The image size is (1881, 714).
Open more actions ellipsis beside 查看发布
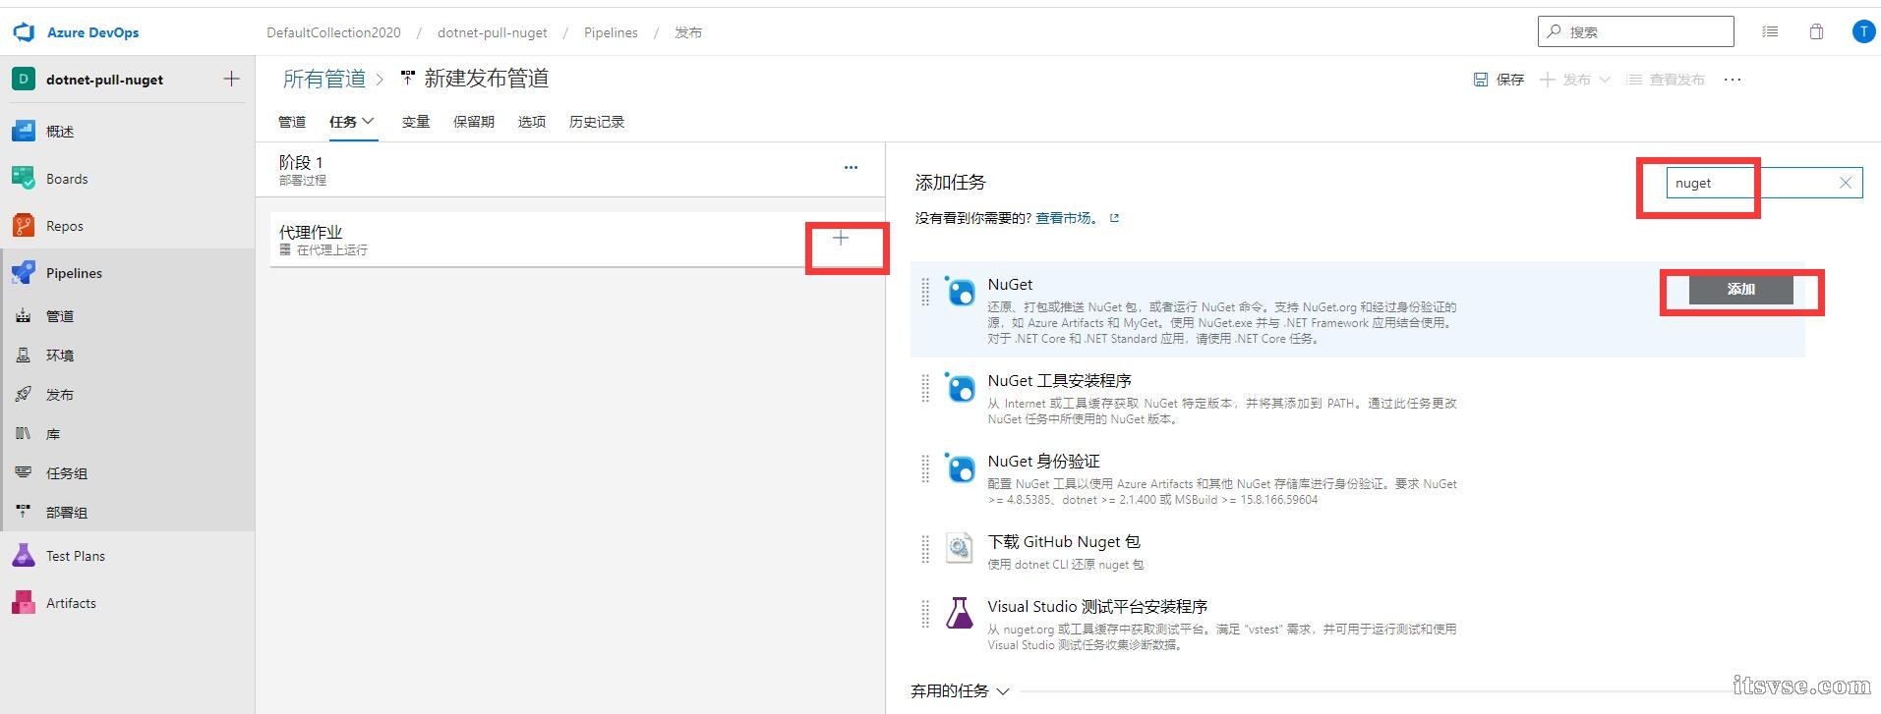pyautogui.click(x=1733, y=80)
